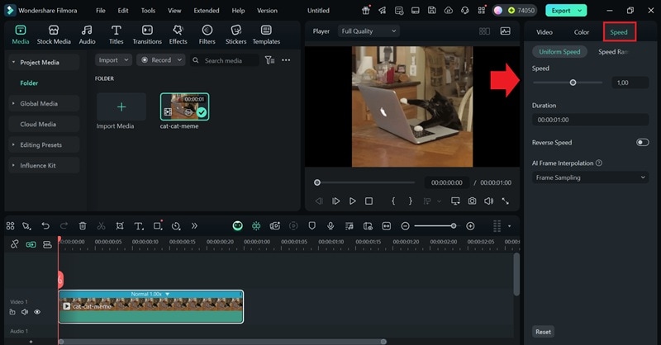The image size is (661, 345).
Task: Click the voiceover microphone icon
Action: [330, 226]
